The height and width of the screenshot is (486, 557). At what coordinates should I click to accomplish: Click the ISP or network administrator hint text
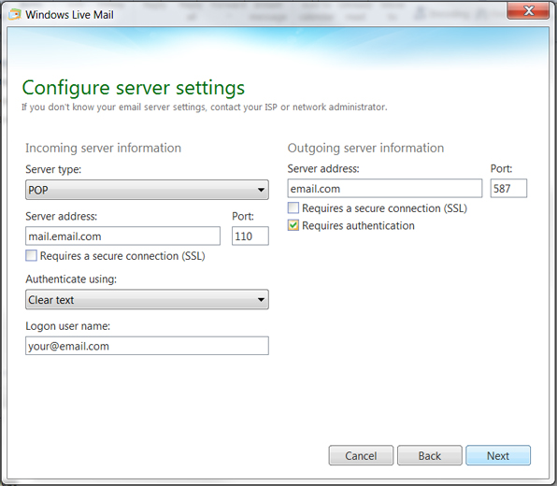205,107
